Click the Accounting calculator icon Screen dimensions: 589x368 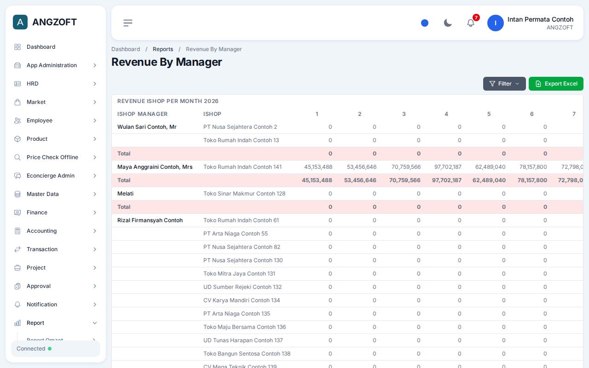[x=17, y=231]
